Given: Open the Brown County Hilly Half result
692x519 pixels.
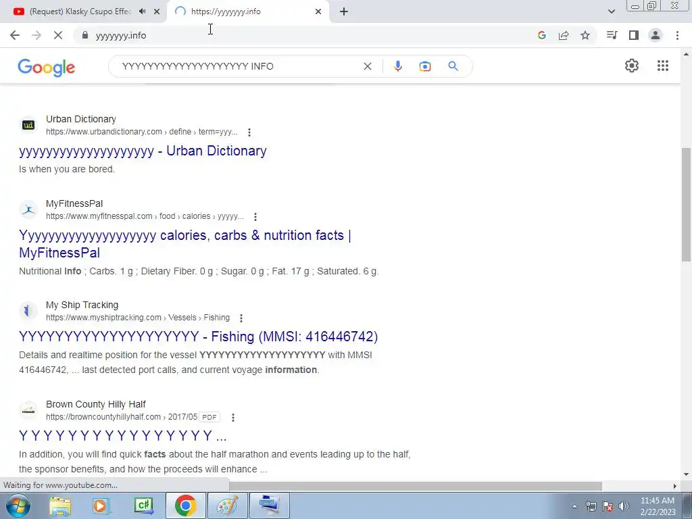Looking at the screenshot, I should click(x=123, y=436).
